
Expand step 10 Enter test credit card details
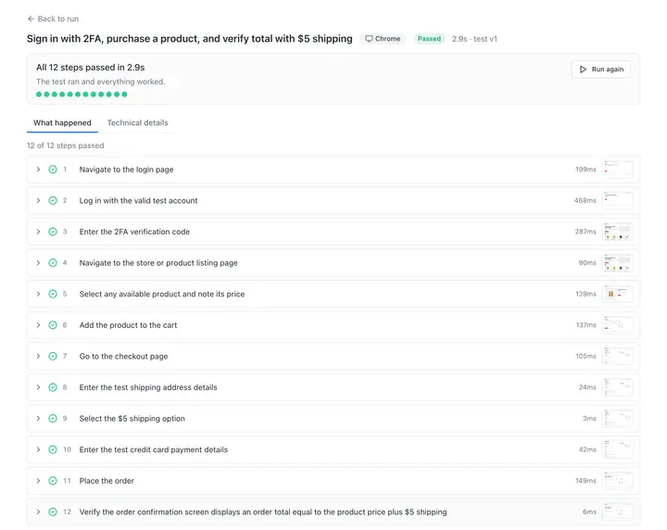pos(38,449)
